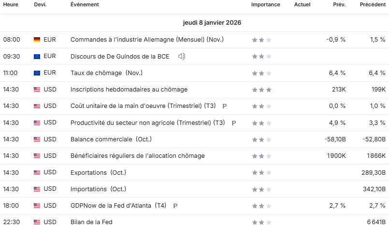This screenshot has width=389, height=228.
Task: Click the US flag icon for Balance commerciale
Action: click(x=37, y=139)
